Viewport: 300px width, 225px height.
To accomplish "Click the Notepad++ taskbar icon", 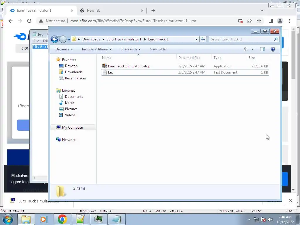I will pyautogui.click(x=80, y=219).
